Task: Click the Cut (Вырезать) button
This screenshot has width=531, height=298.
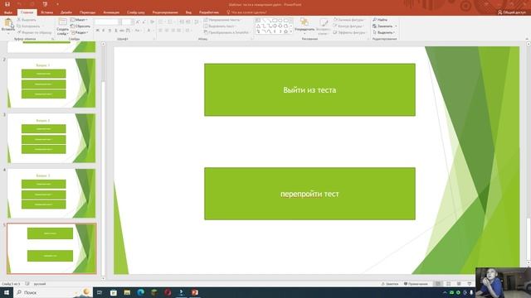Action: [27, 20]
